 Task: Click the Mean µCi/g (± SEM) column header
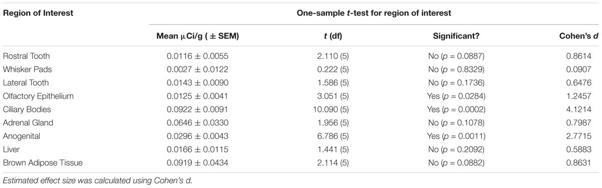pyautogui.click(x=201, y=37)
